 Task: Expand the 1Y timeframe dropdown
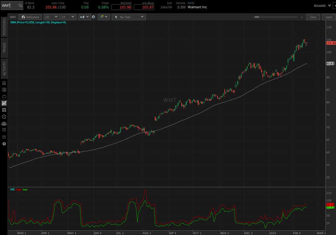coord(68,17)
